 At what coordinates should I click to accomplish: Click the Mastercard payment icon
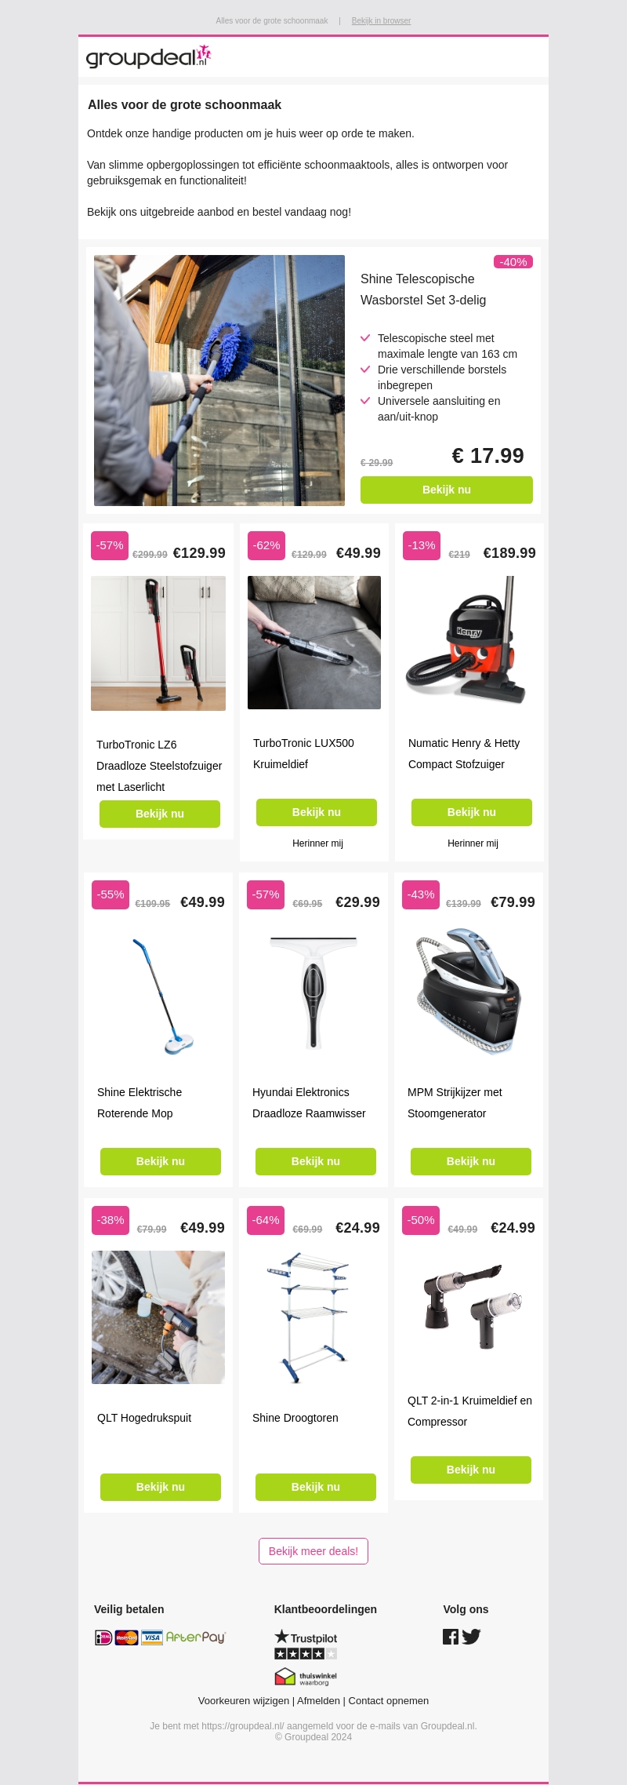coord(126,1637)
